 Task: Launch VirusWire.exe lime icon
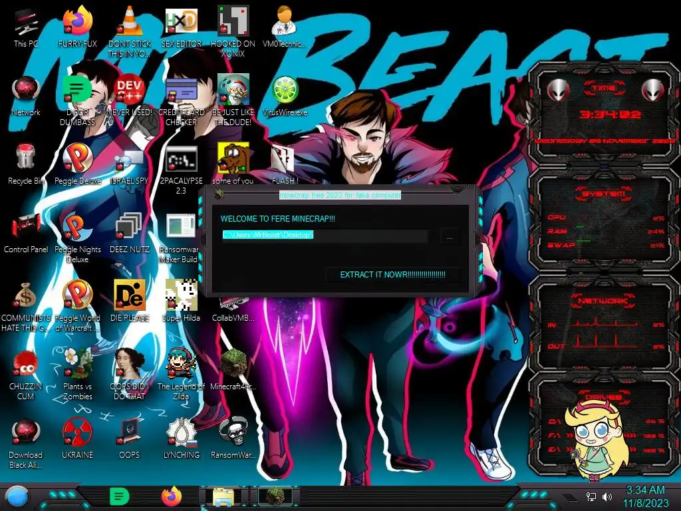coord(285,96)
